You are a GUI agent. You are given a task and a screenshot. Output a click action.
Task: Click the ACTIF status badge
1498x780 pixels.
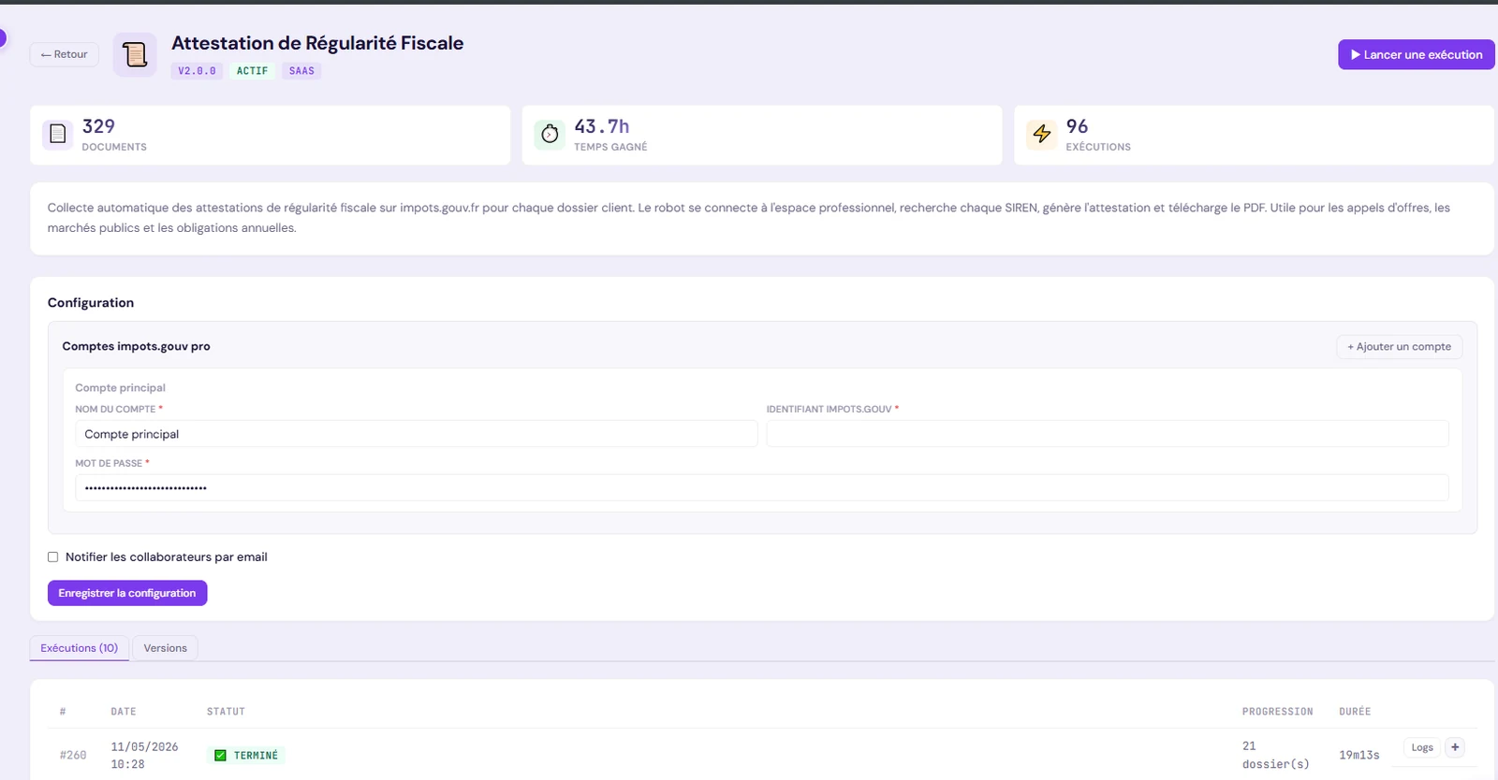click(252, 71)
